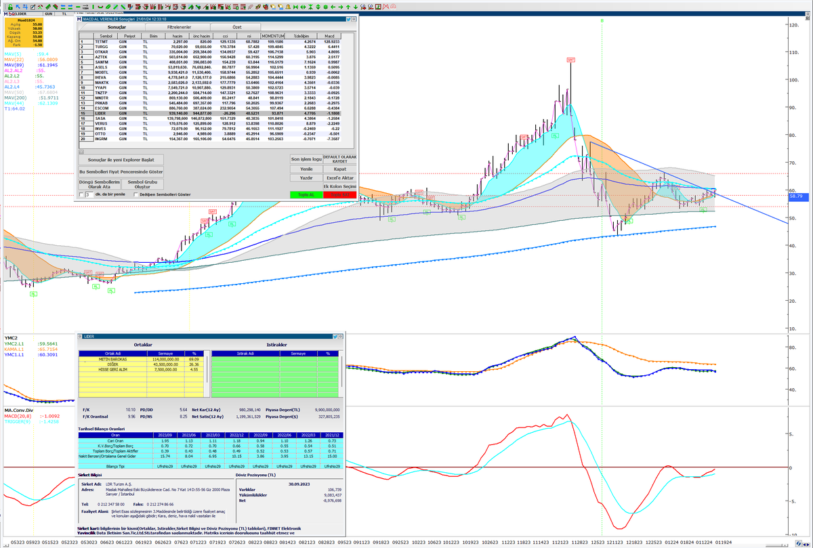Click the Yenile button
Image resolution: width=813 pixels, height=548 pixels.
coord(306,169)
